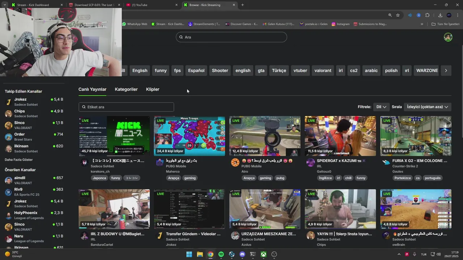Open the FURIA X G2 IEM COLOGNE thumbnail

[x=416, y=136]
